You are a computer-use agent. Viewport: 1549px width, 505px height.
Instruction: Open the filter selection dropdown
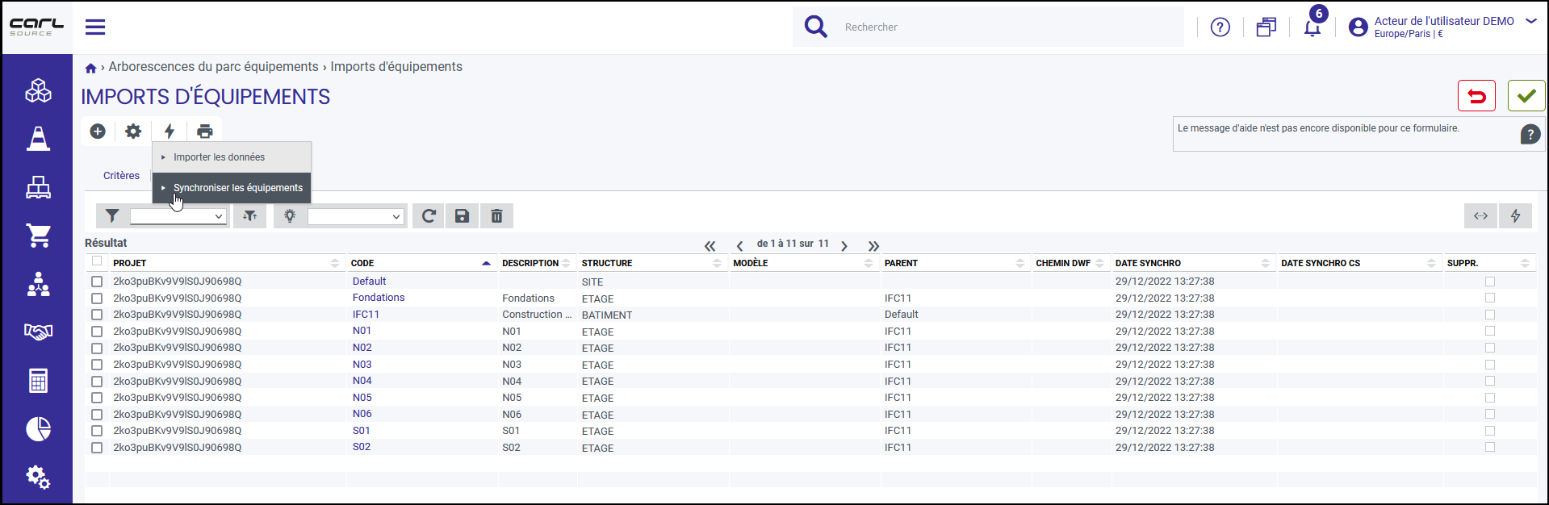pyautogui.click(x=178, y=216)
